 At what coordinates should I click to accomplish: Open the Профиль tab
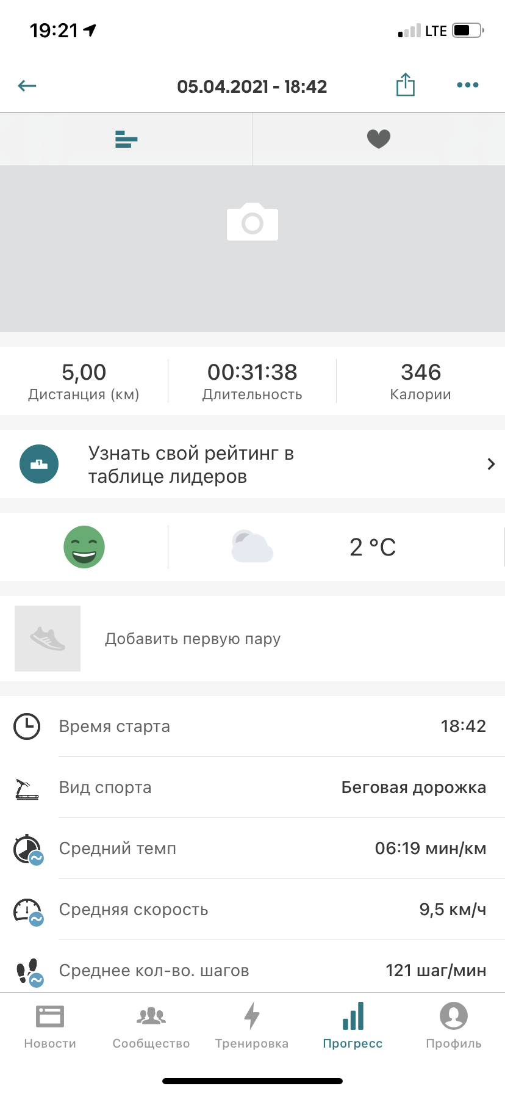click(x=454, y=1026)
